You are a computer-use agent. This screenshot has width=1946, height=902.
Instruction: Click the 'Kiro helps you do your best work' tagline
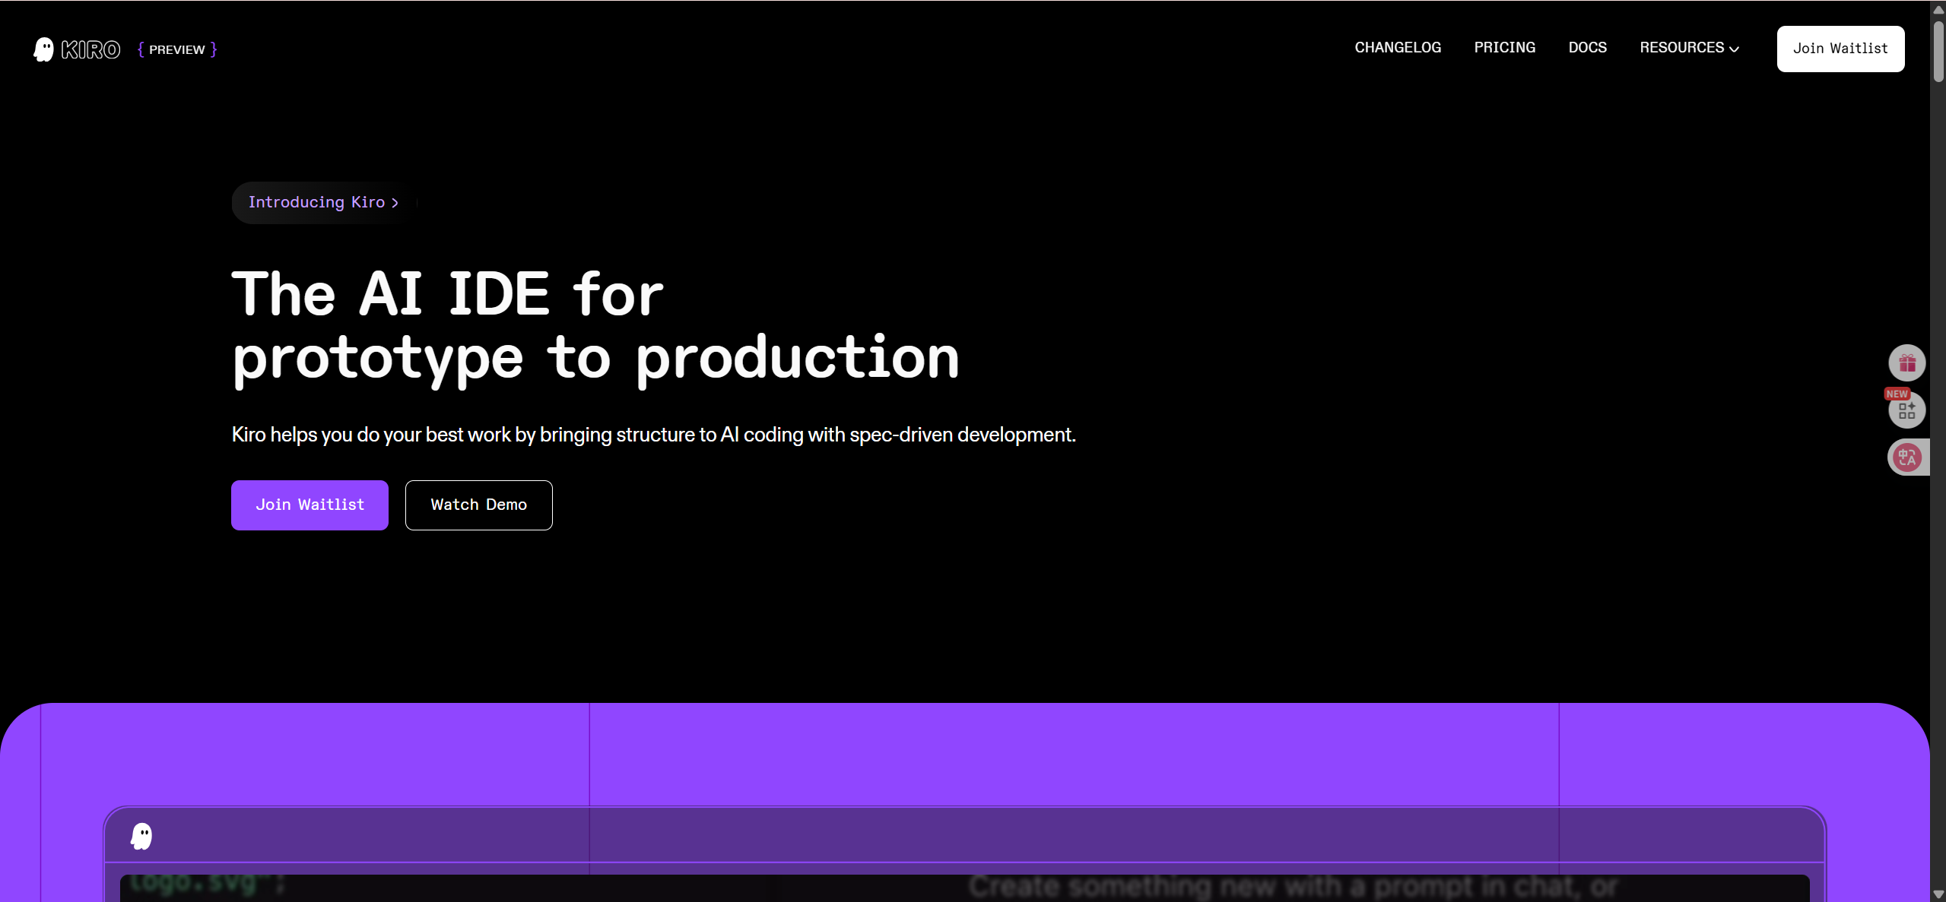pos(653,435)
